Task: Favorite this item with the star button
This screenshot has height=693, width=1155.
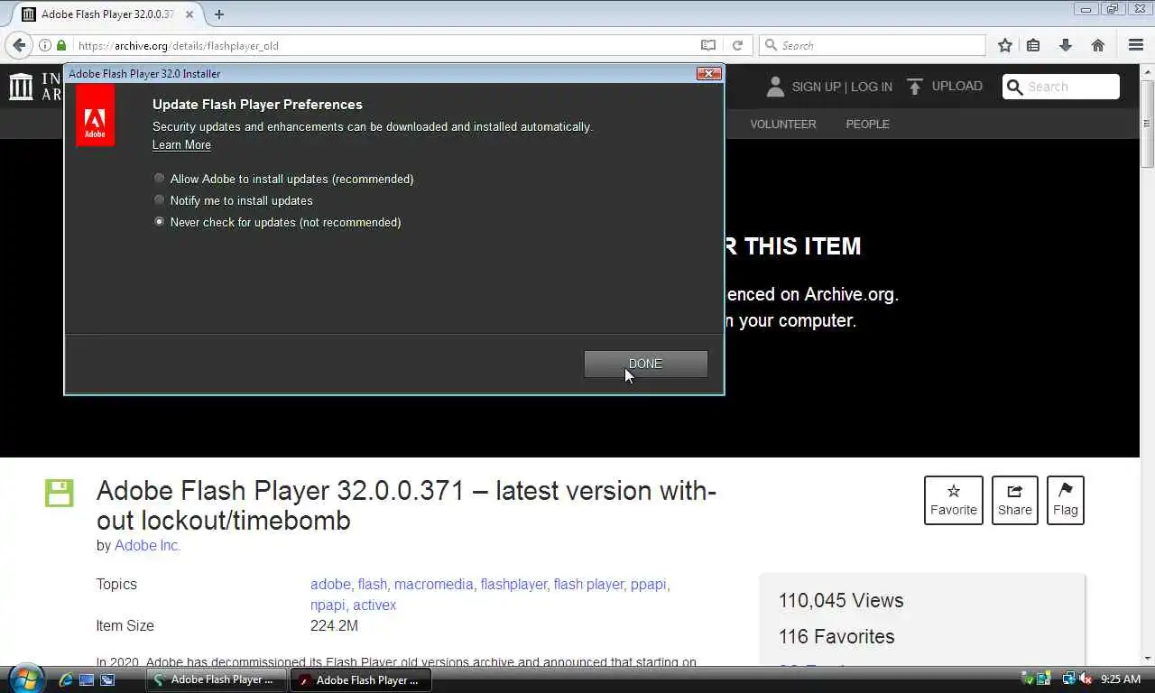Action: click(954, 500)
